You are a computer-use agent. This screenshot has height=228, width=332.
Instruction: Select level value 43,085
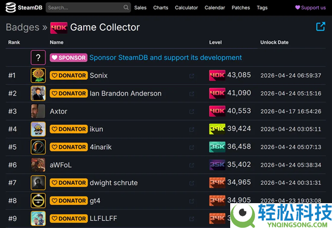(x=239, y=75)
